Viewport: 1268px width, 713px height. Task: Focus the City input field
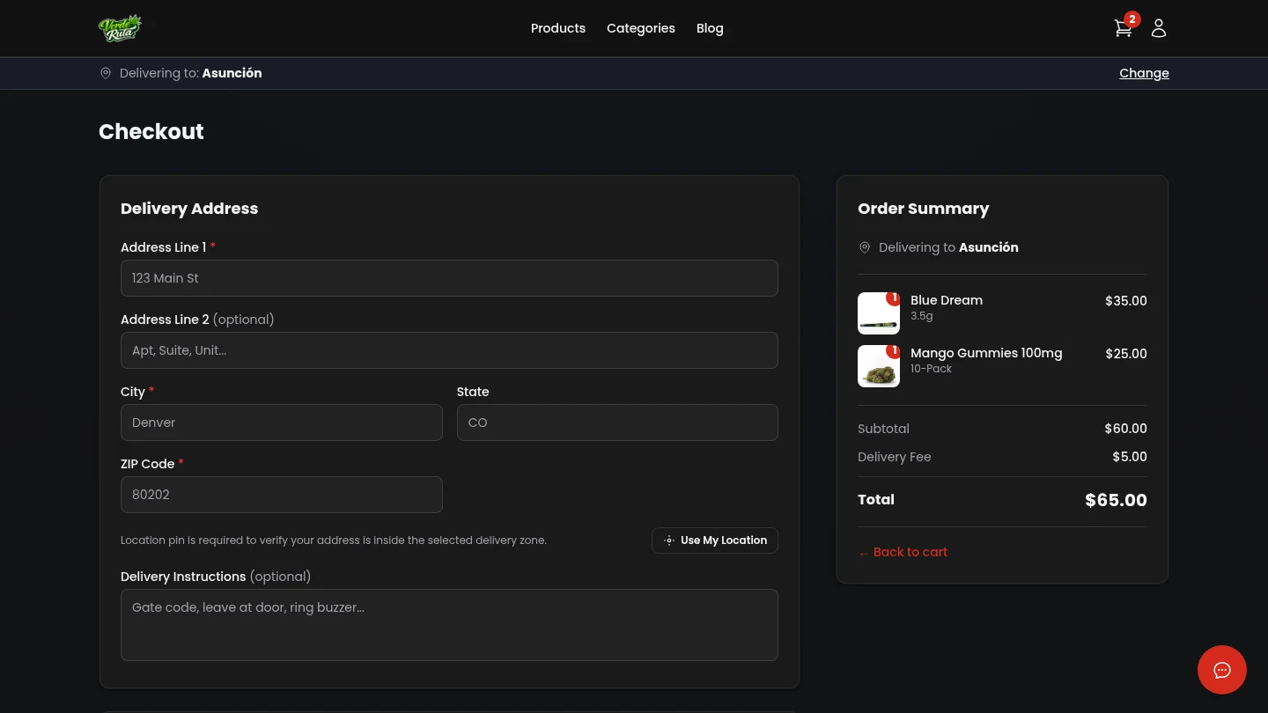281,423
